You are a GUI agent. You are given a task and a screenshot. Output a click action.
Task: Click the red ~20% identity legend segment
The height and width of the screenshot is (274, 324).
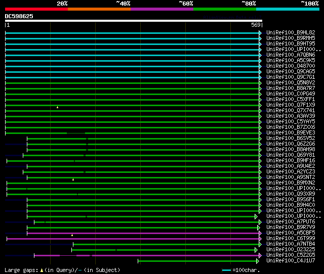coord(36,9)
